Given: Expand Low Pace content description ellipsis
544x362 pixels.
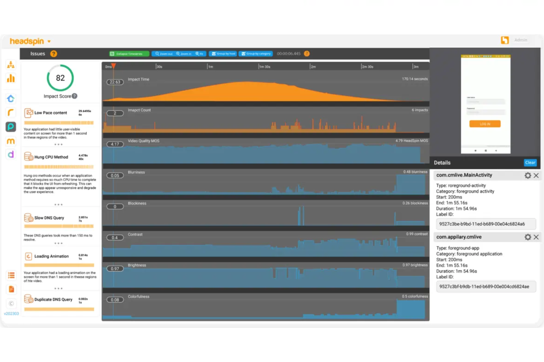Looking at the screenshot, I should [58, 144].
